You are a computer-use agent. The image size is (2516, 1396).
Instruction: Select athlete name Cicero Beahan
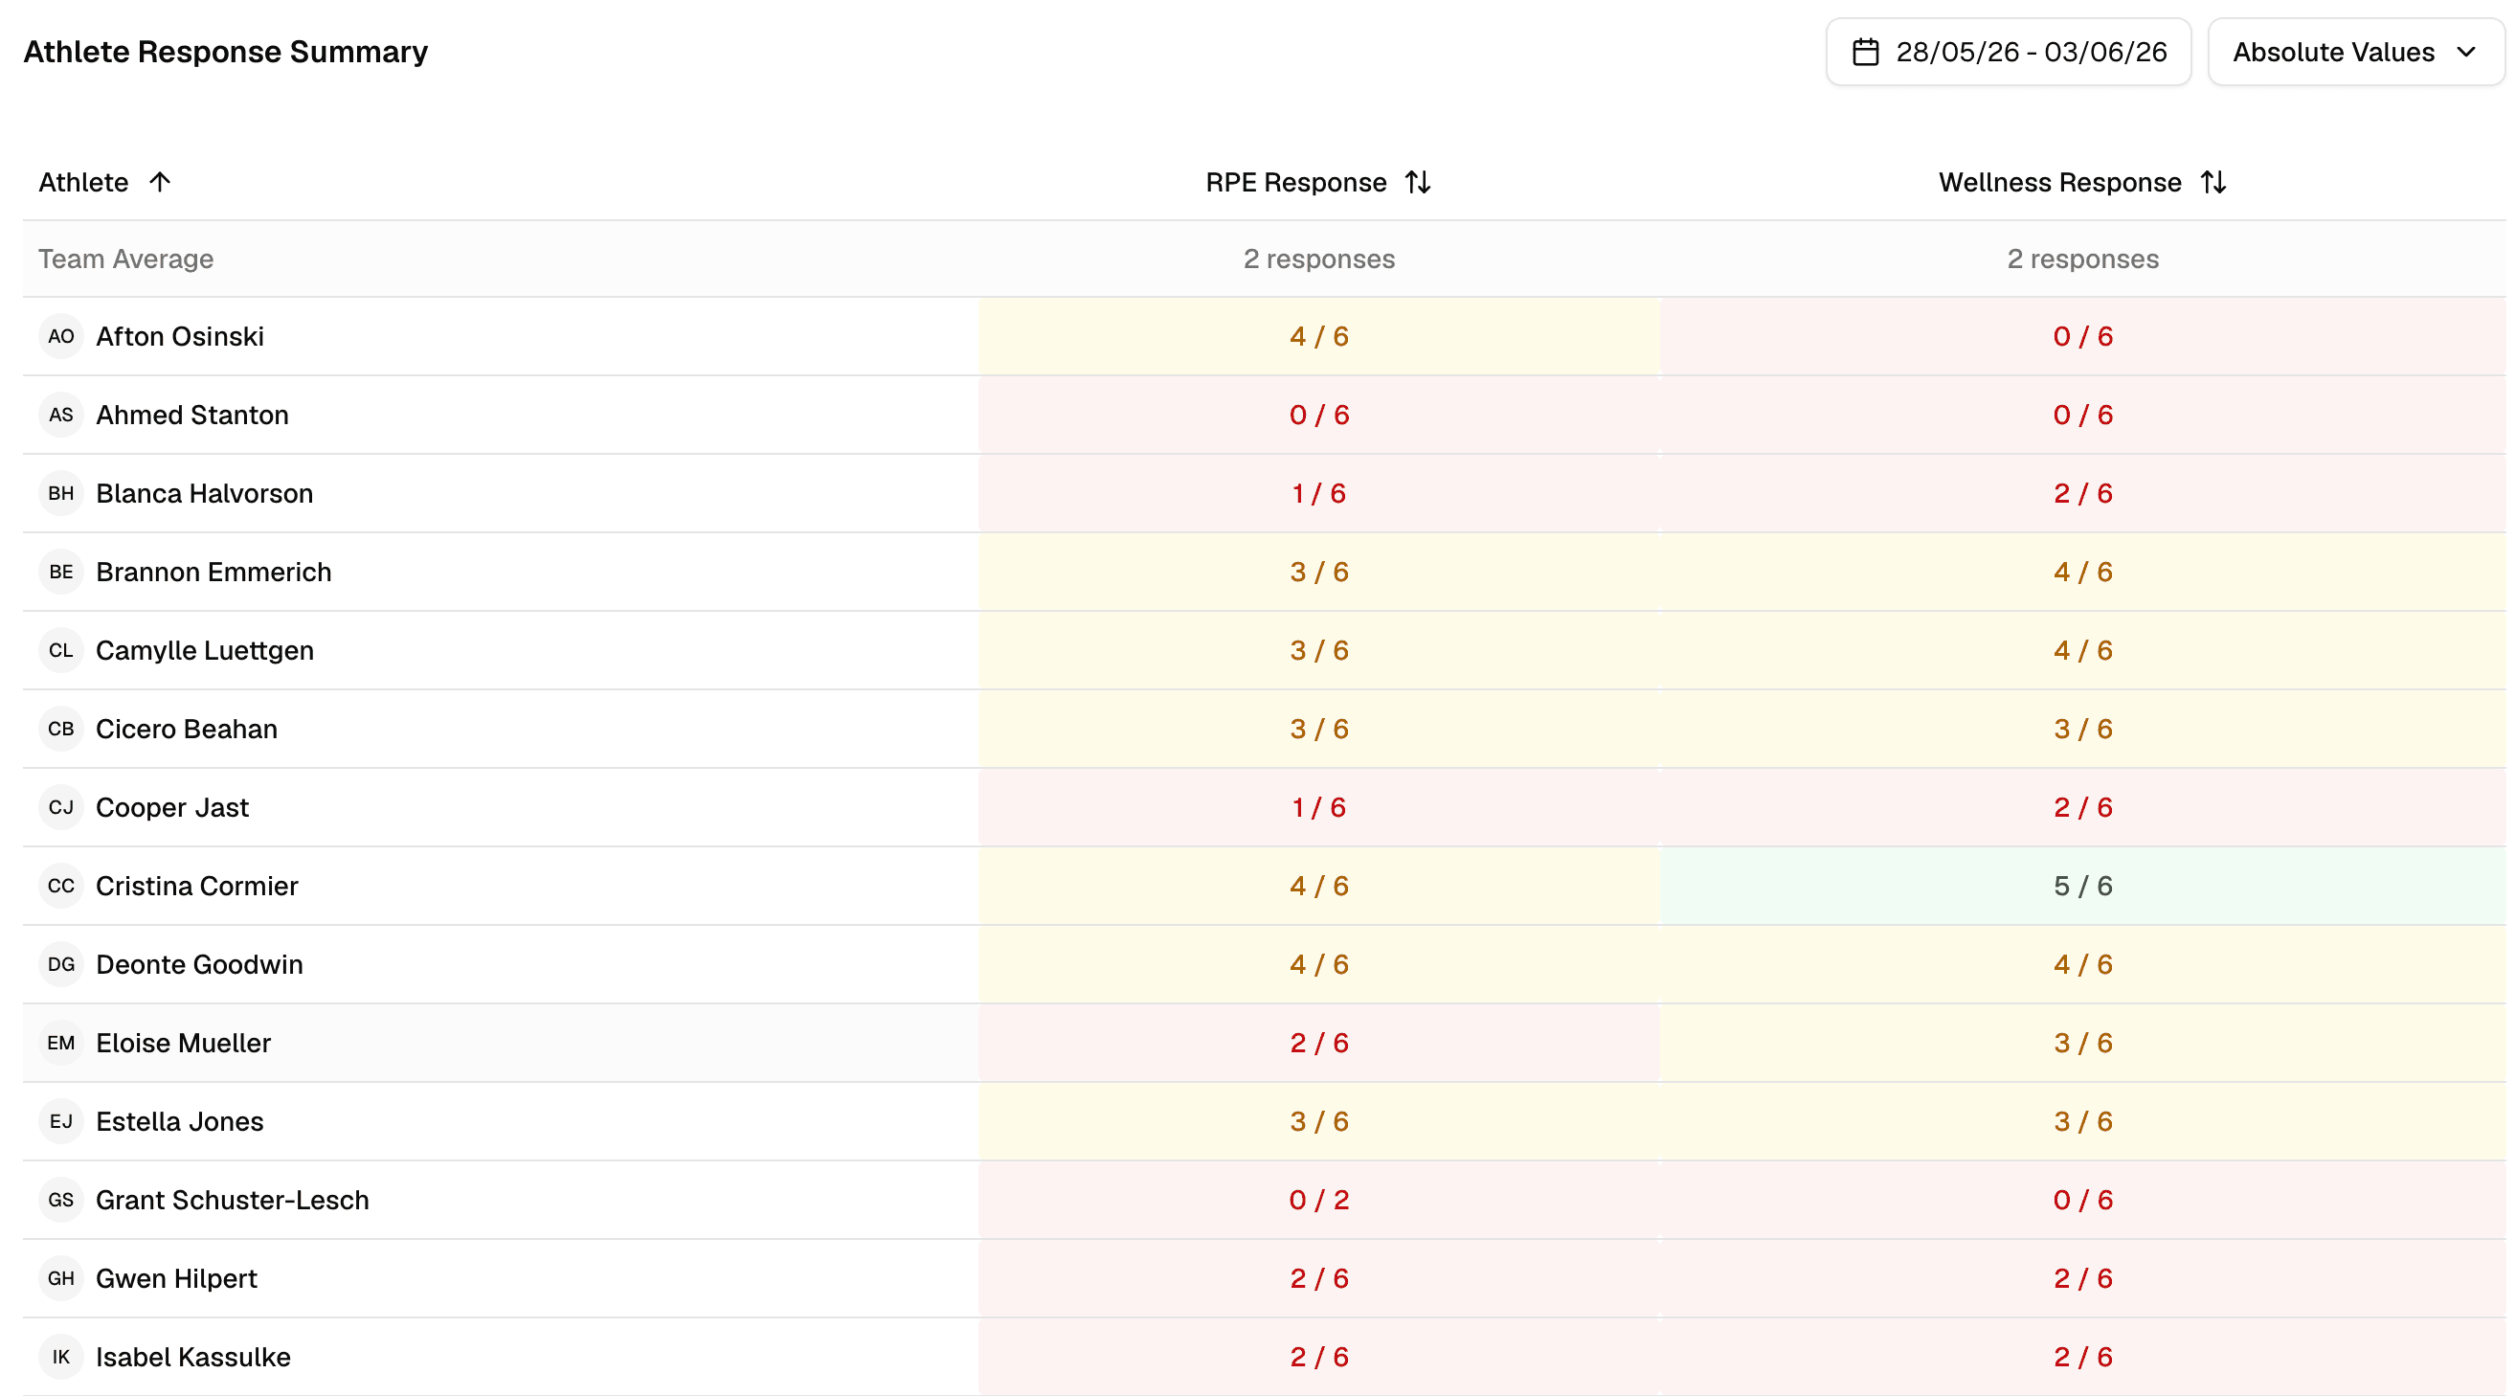pos(187,729)
